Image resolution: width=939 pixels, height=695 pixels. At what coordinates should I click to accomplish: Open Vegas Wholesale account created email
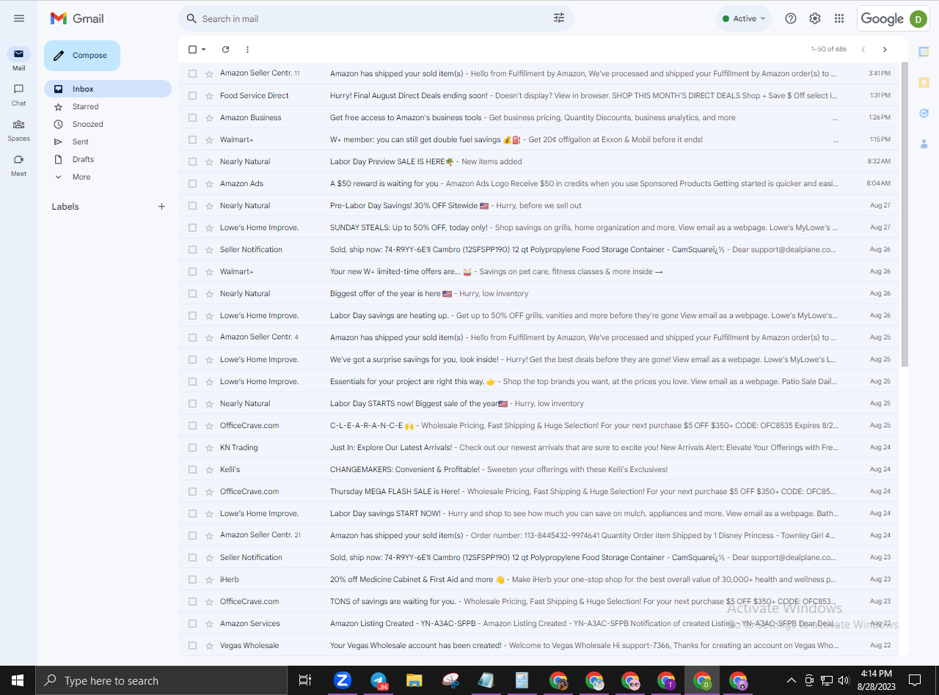pos(539,645)
